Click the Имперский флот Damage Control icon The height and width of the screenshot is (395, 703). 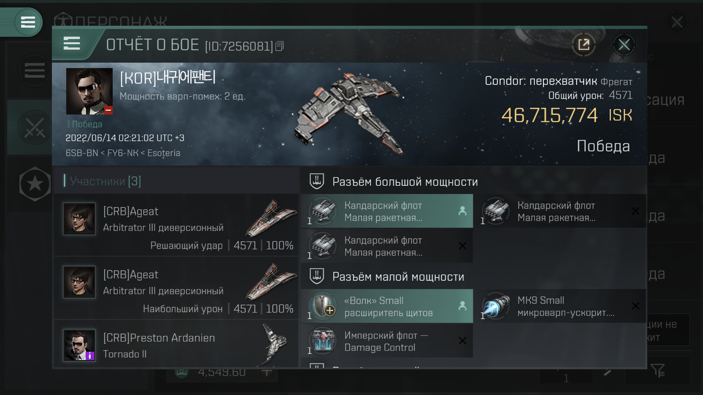tap(323, 341)
